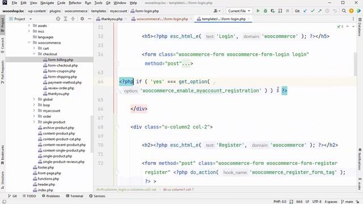Commit changes with the green checkmark
The image size is (363, 204).
coord(313,11)
